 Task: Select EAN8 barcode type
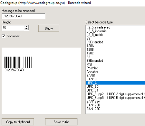116,76
